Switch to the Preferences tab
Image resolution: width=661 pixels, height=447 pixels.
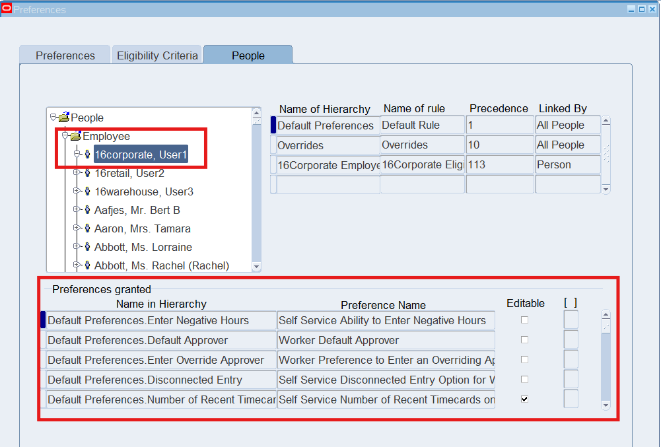click(65, 55)
